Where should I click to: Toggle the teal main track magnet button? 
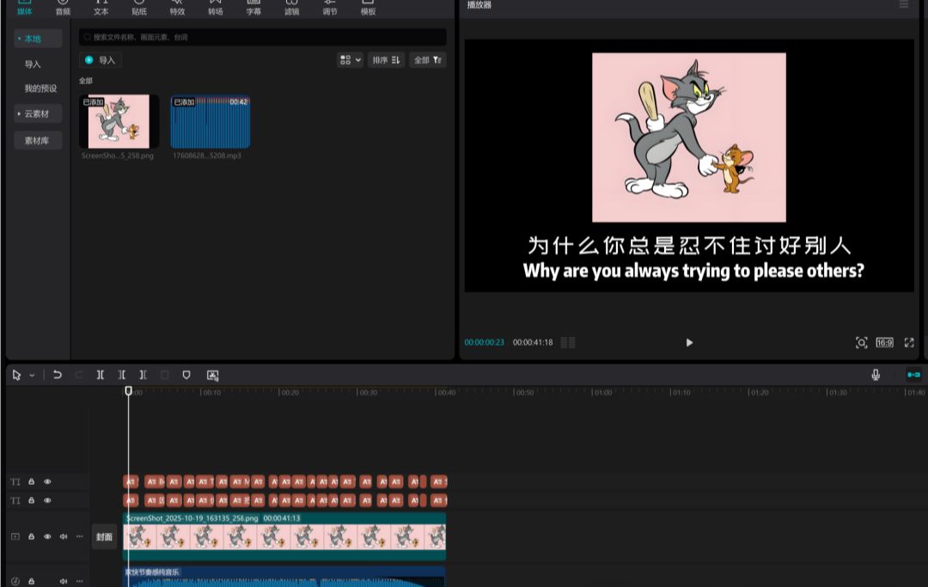[x=913, y=375]
